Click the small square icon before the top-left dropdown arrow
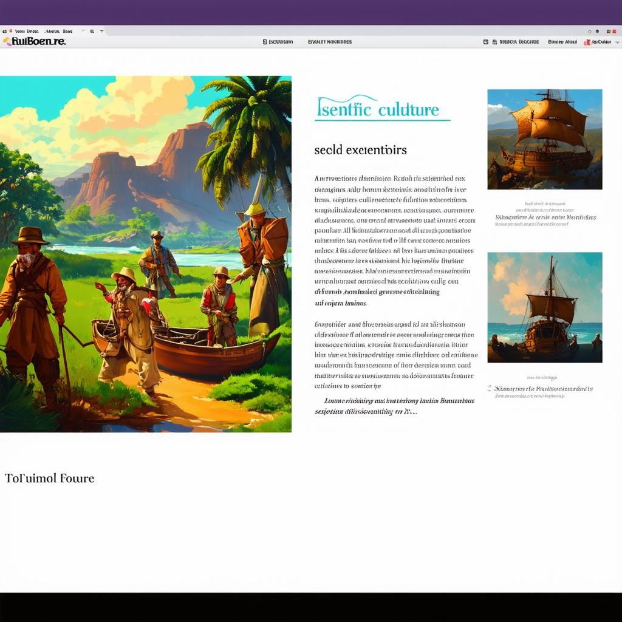 click(92, 31)
